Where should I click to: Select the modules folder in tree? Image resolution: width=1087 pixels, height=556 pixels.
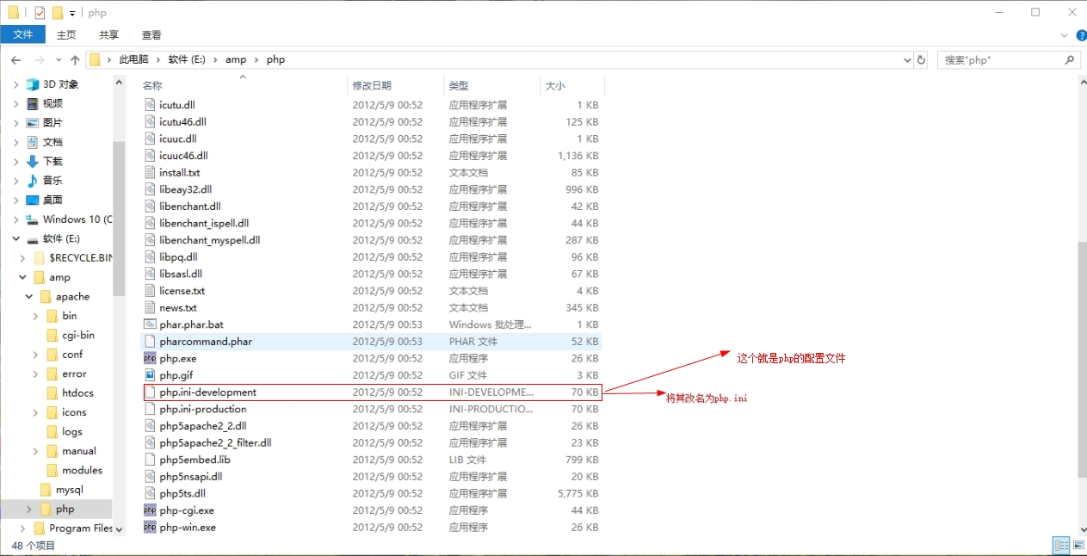(x=82, y=470)
